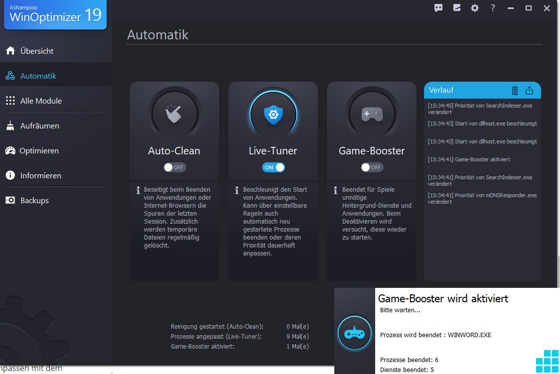Click the Alle Module grid icon
560x374 pixels.
click(10, 101)
